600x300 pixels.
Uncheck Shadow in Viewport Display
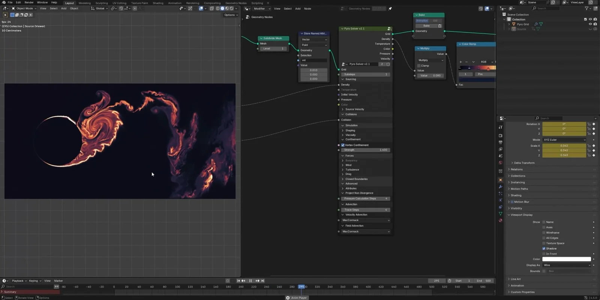click(544, 249)
